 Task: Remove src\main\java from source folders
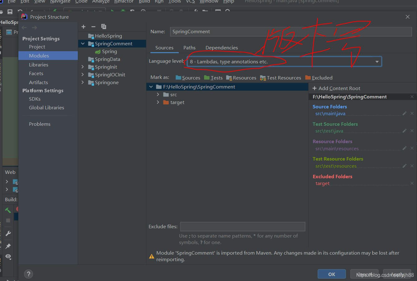click(412, 114)
